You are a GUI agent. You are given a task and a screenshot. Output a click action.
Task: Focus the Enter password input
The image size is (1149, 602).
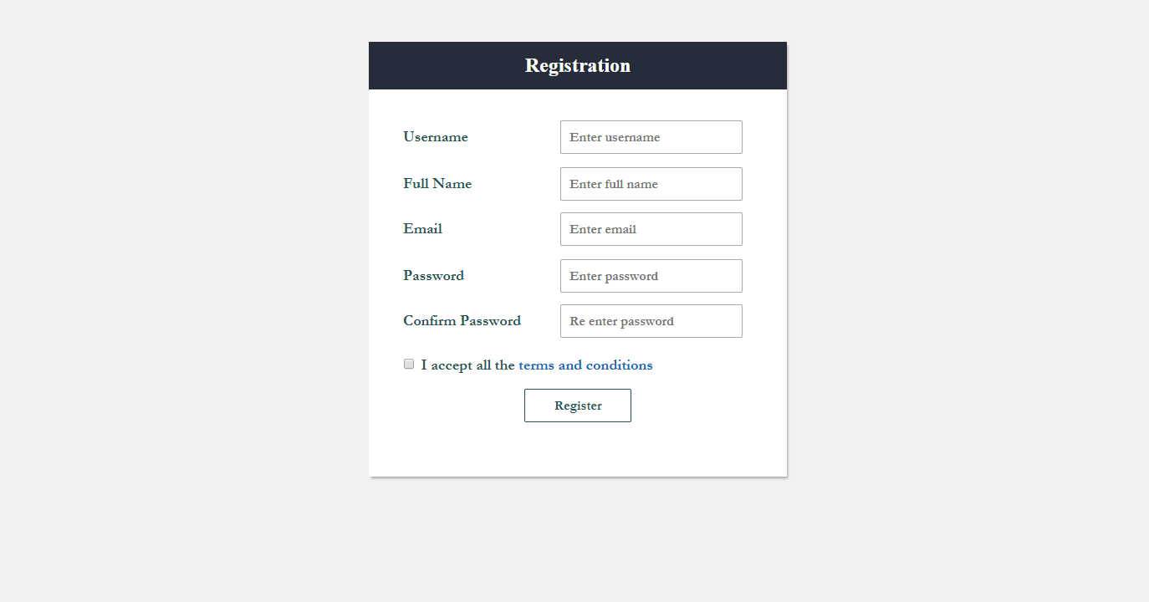click(651, 276)
